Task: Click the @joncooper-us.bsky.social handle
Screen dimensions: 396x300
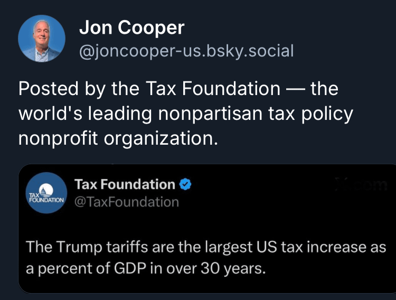Action: (x=186, y=51)
